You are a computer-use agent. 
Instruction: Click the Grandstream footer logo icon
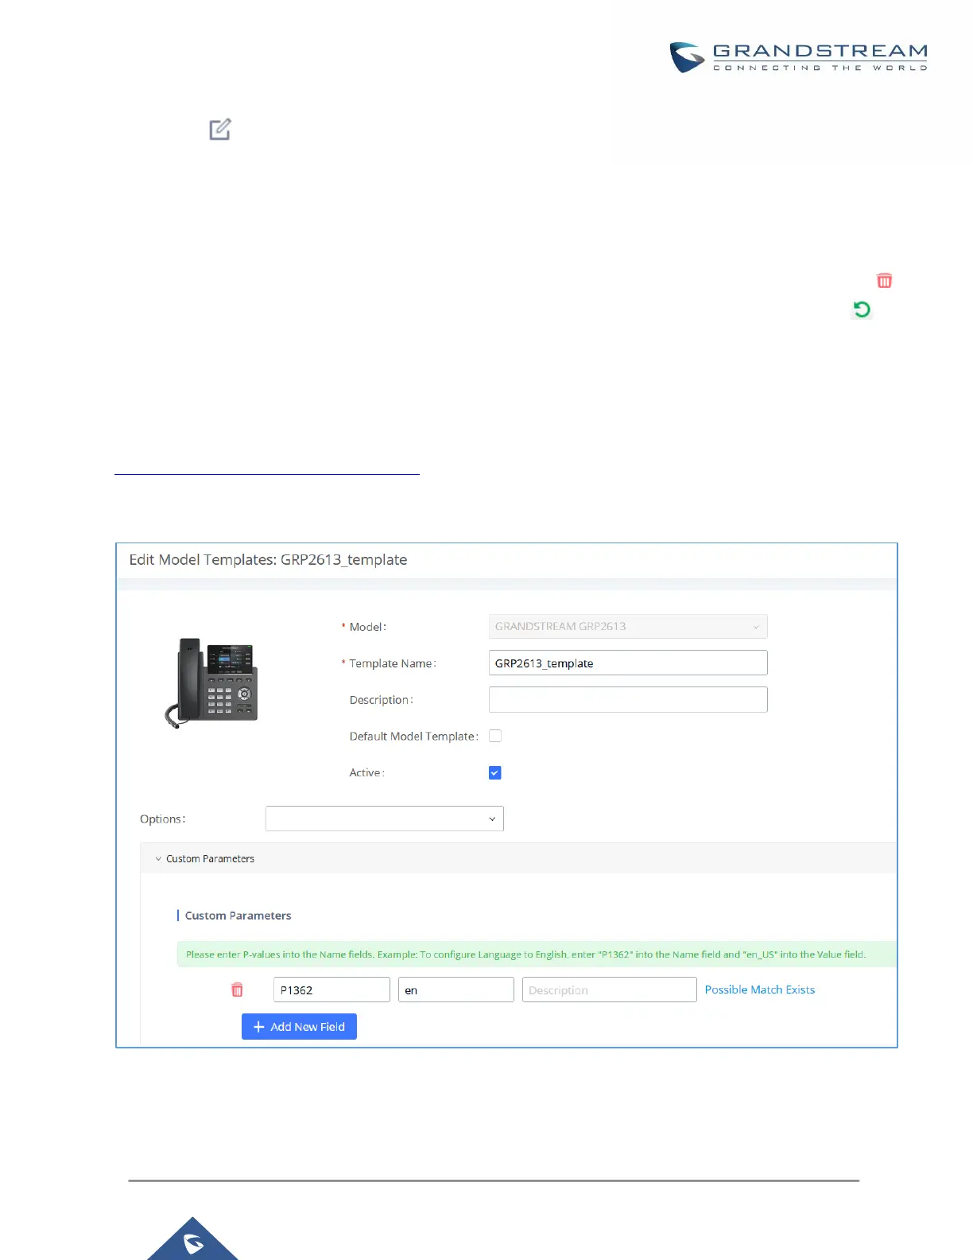tap(193, 1239)
